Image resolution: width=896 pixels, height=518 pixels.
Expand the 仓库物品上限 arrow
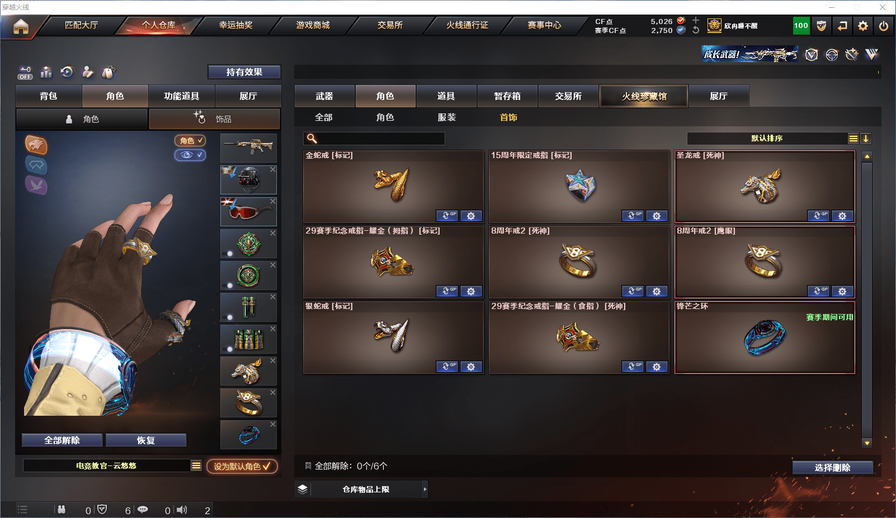[425, 489]
